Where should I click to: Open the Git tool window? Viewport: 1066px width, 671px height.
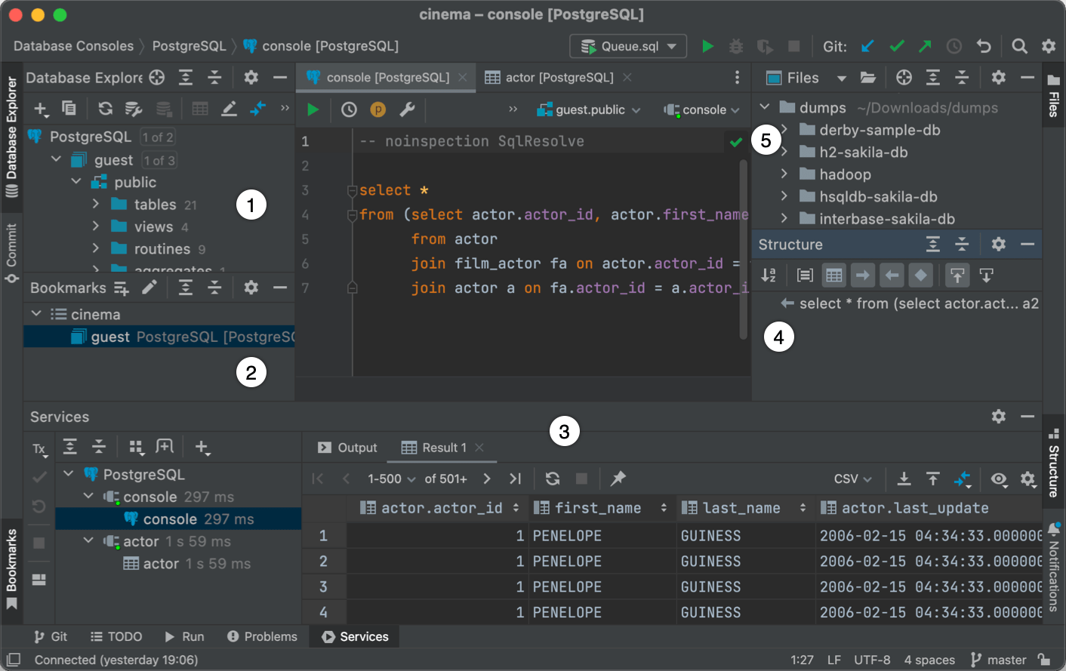pos(51,636)
